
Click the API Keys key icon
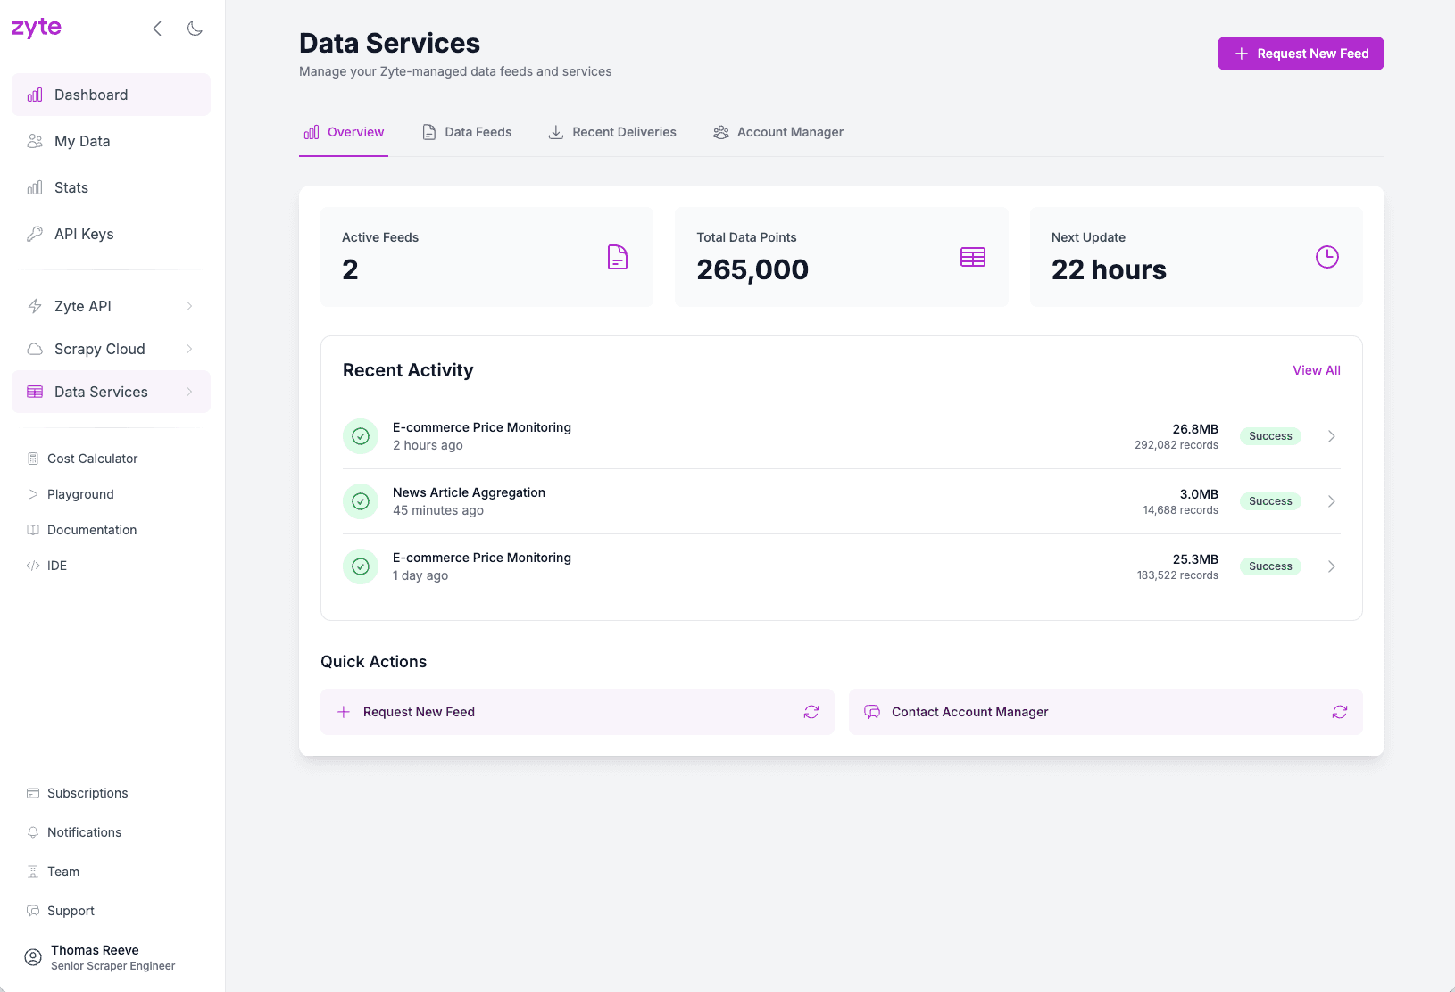pyautogui.click(x=35, y=234)
